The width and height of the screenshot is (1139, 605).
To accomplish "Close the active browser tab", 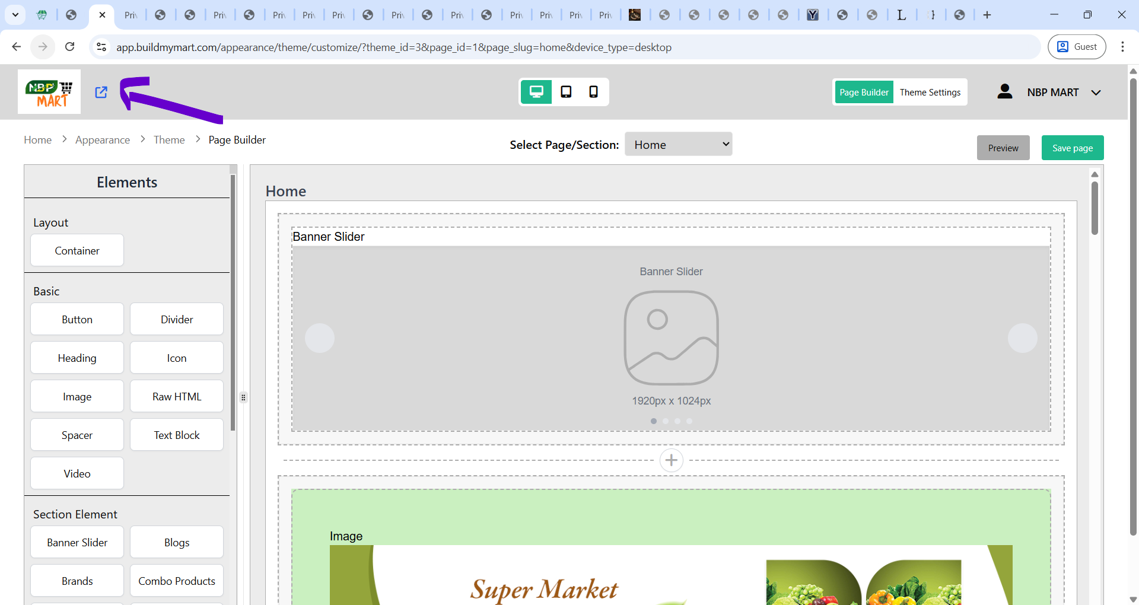I will point(102,15).
